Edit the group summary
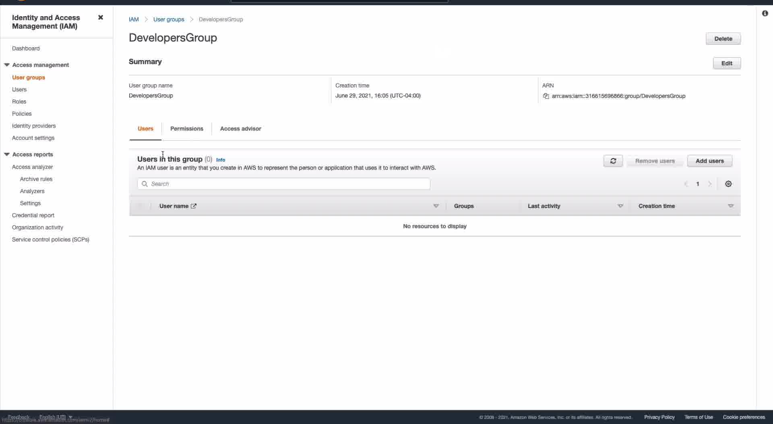Viewport: 773px width, 424px height. (727, 63)
